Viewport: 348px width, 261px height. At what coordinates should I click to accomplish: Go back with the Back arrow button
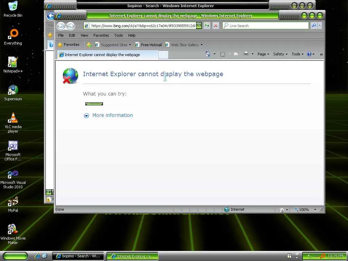[61, 26]
